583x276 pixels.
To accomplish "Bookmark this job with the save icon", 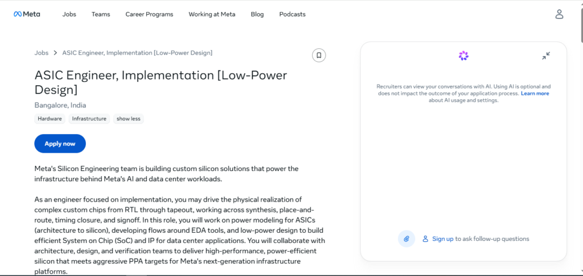I will pyautogui.click(x=319, y=55).
